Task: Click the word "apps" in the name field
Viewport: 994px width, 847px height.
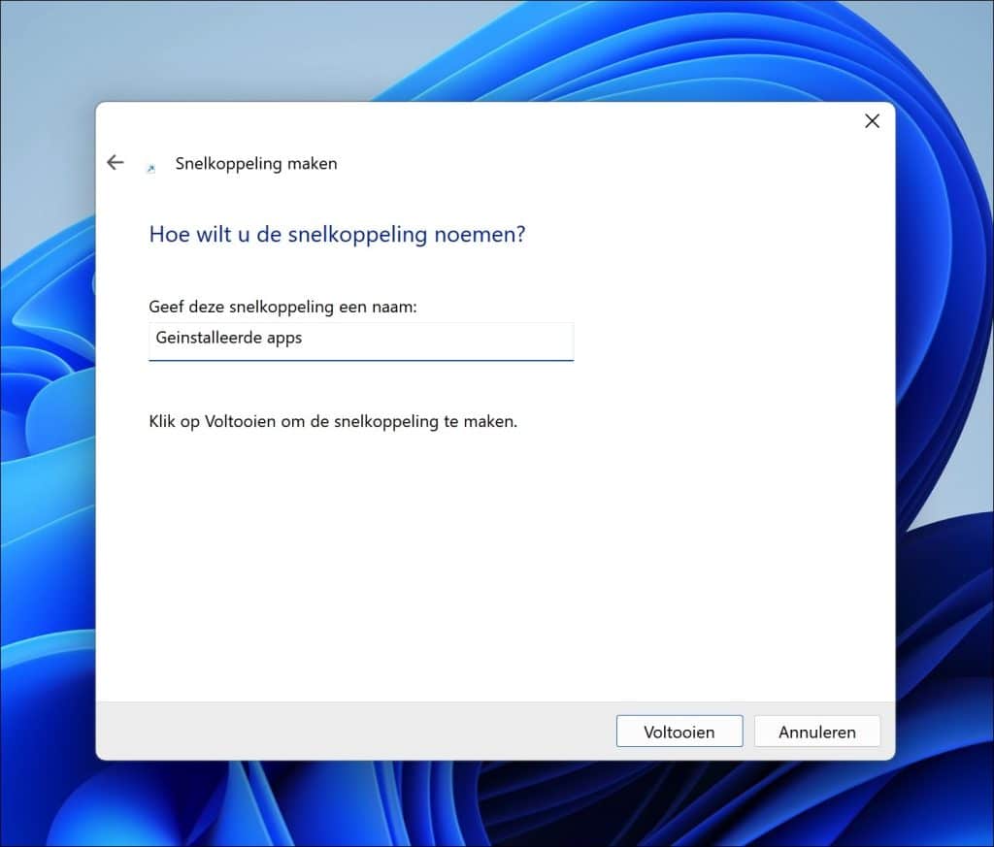Action: 283,340
